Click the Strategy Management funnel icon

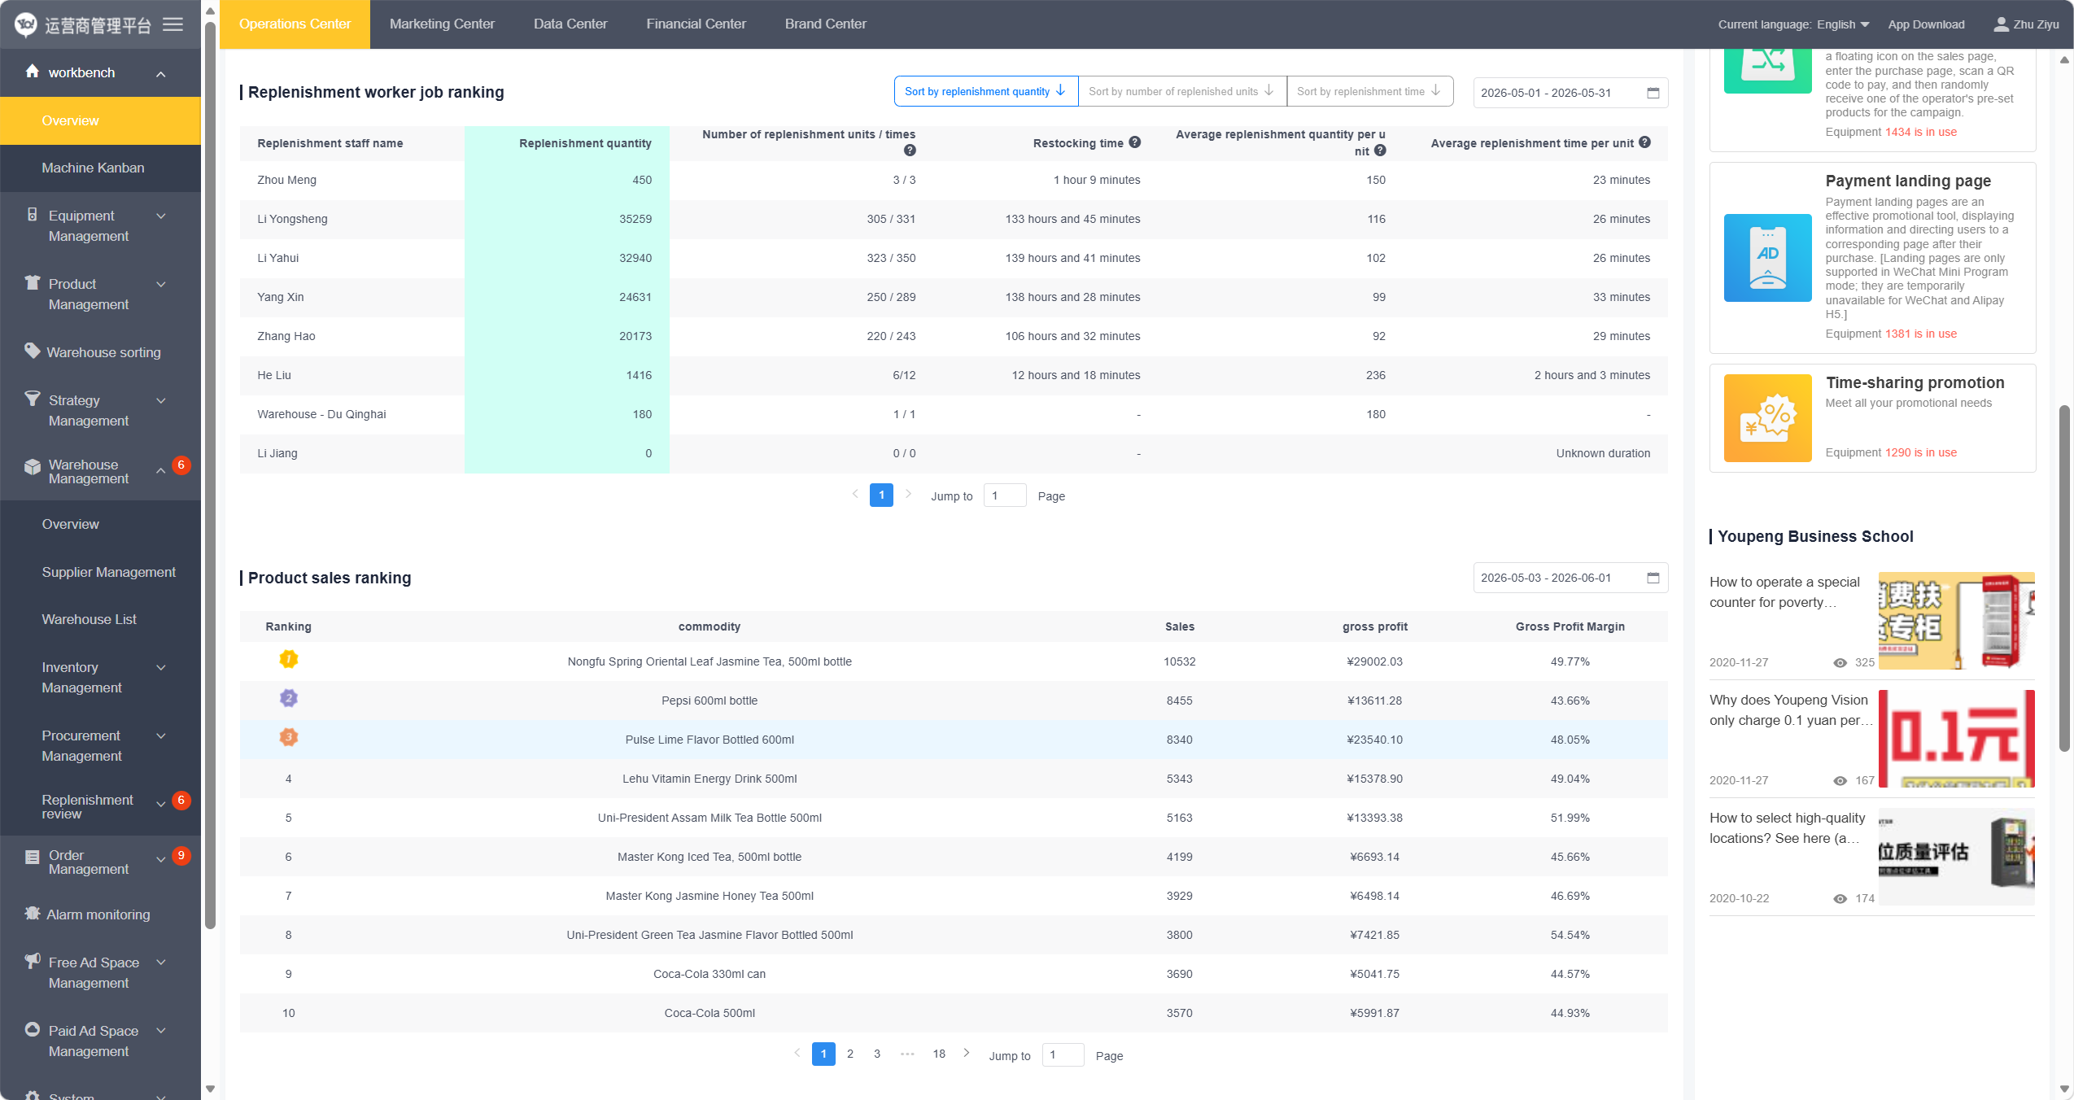(32, 398)
